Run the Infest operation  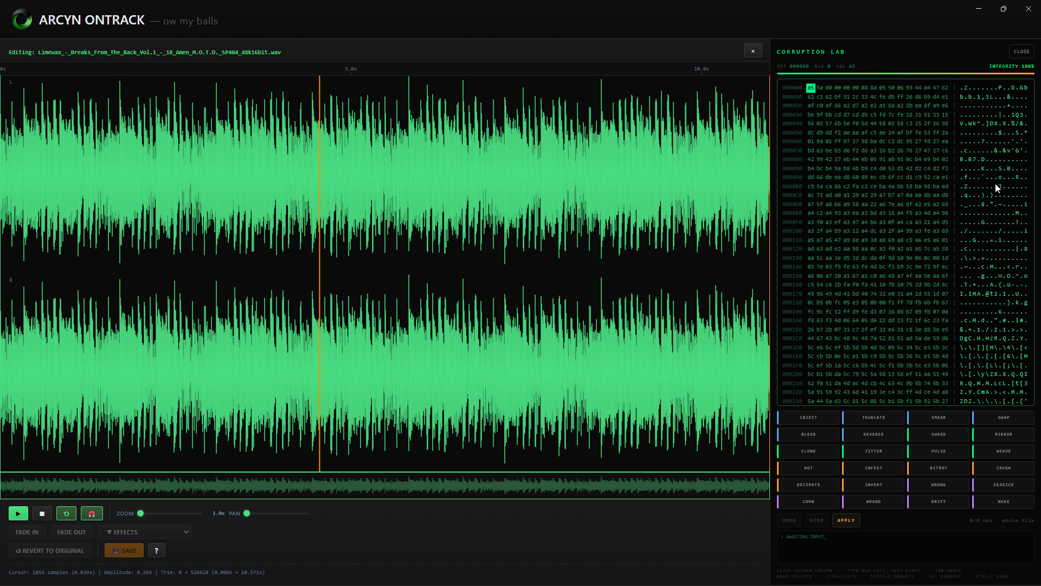(873, 468)
